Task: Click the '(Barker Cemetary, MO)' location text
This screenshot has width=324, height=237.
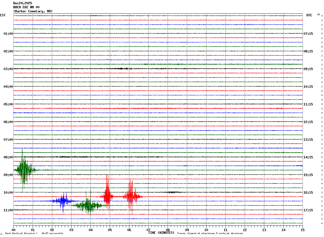Action: 33,11
